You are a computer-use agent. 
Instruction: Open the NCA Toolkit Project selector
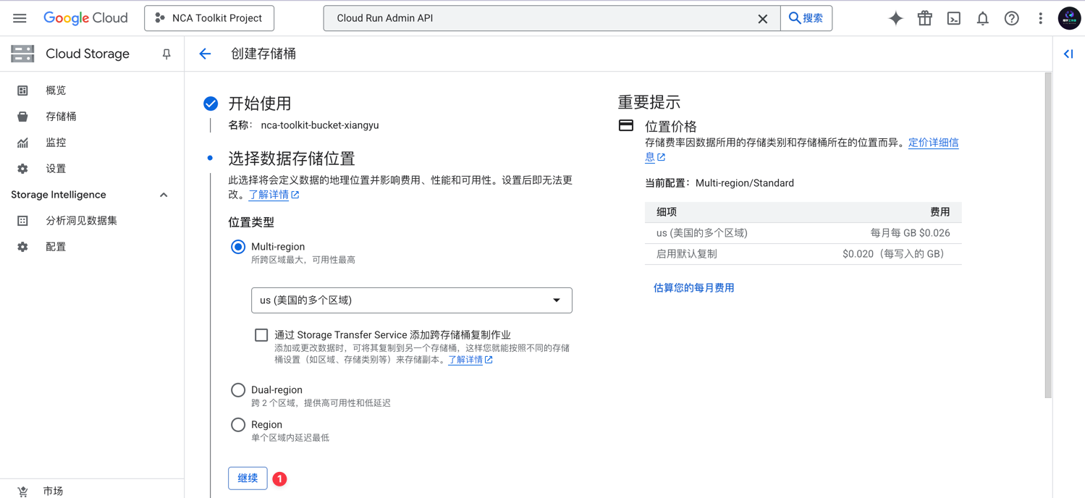click(x=208, y=18)
